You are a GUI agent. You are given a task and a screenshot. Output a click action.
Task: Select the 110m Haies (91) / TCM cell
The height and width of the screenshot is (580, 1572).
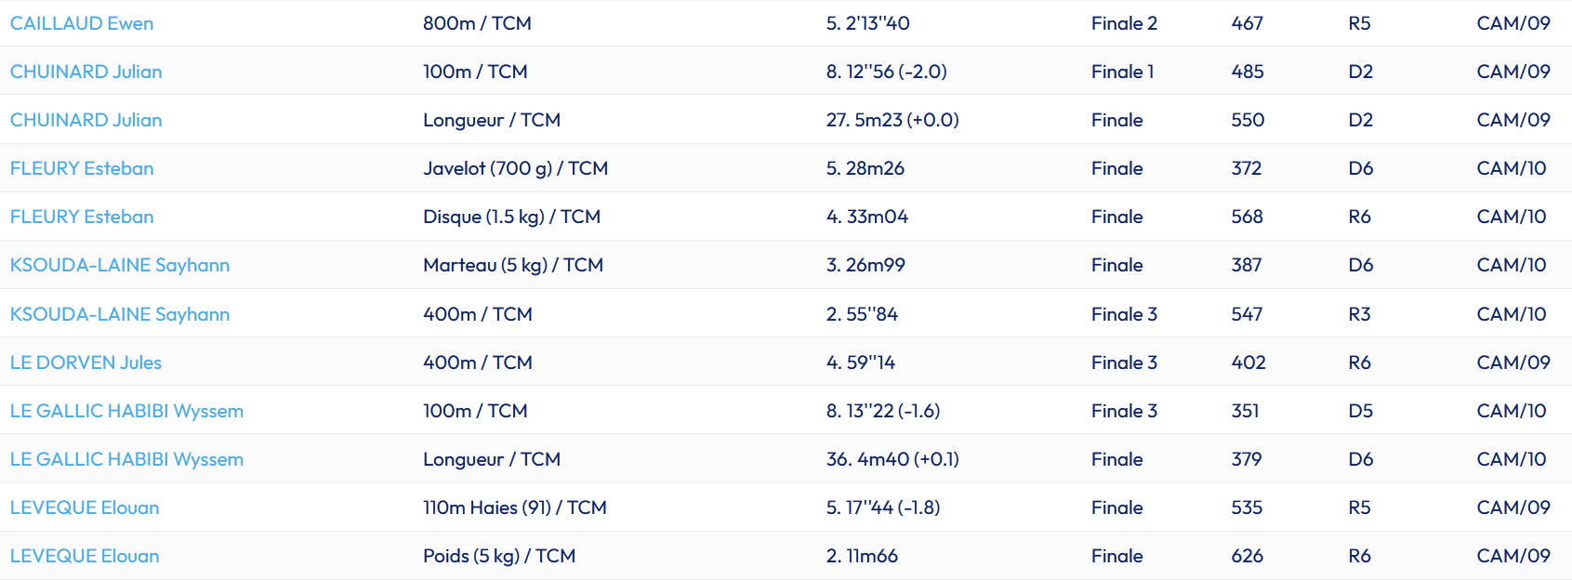pyautogui.click(x=514, y=507)
